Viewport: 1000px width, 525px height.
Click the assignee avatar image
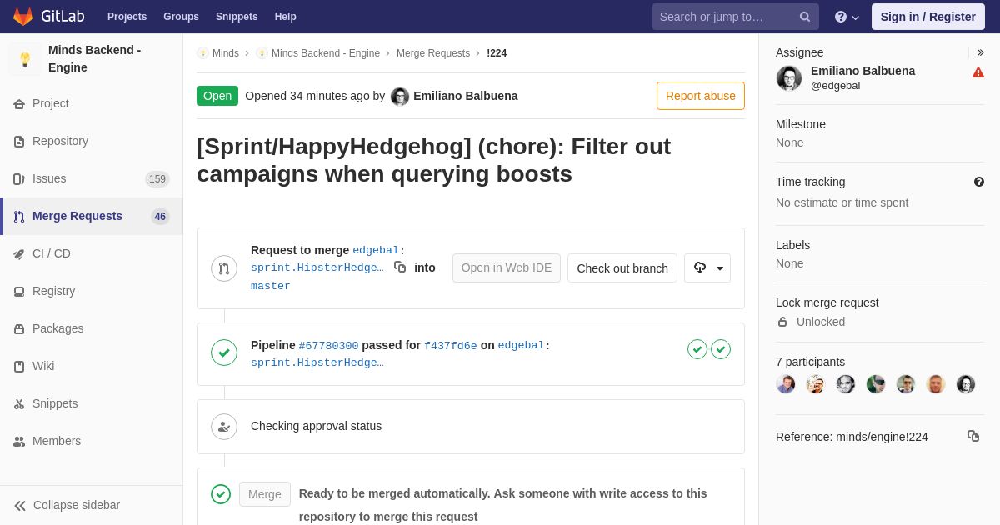tap(789, 78)
